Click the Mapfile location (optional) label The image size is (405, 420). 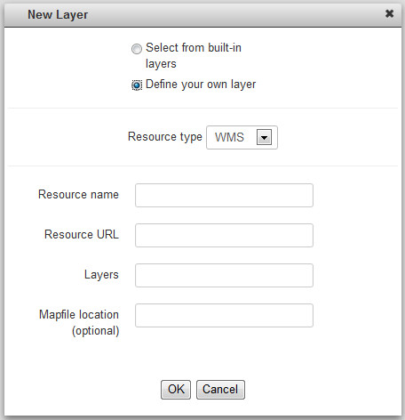(79, 323)
